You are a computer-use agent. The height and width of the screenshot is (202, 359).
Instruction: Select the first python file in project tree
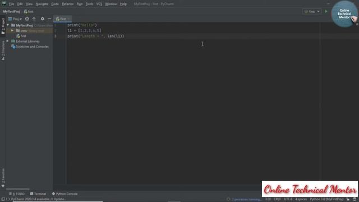tap(21, 36)
